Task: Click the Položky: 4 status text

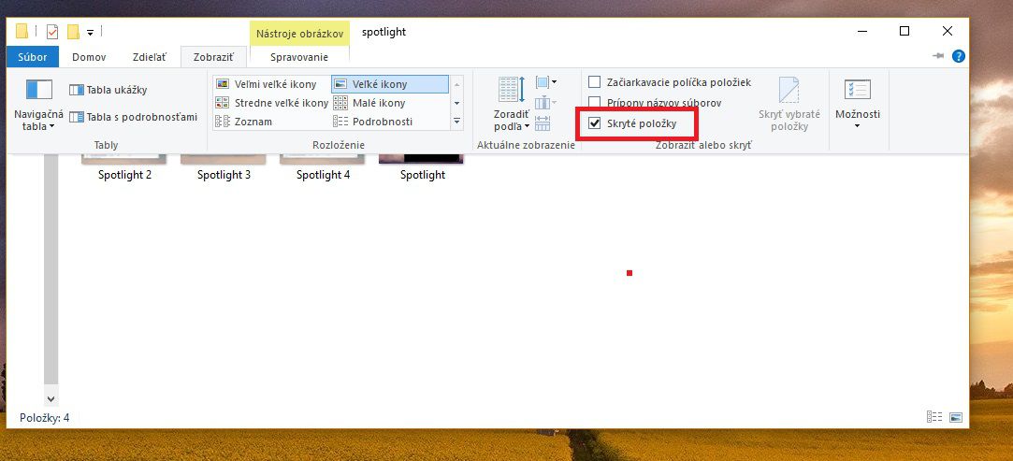Action: (45, 418)
